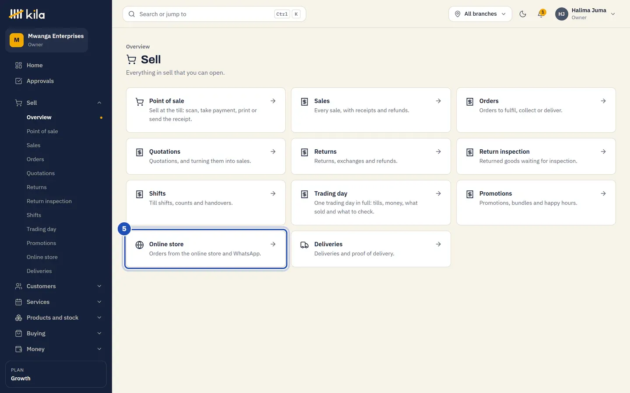Screen dimensions: 630x393
Task: Expand the Services sidebar section
Action: coord(59,302)
